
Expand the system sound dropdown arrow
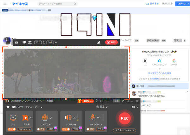tap(73, 118)
